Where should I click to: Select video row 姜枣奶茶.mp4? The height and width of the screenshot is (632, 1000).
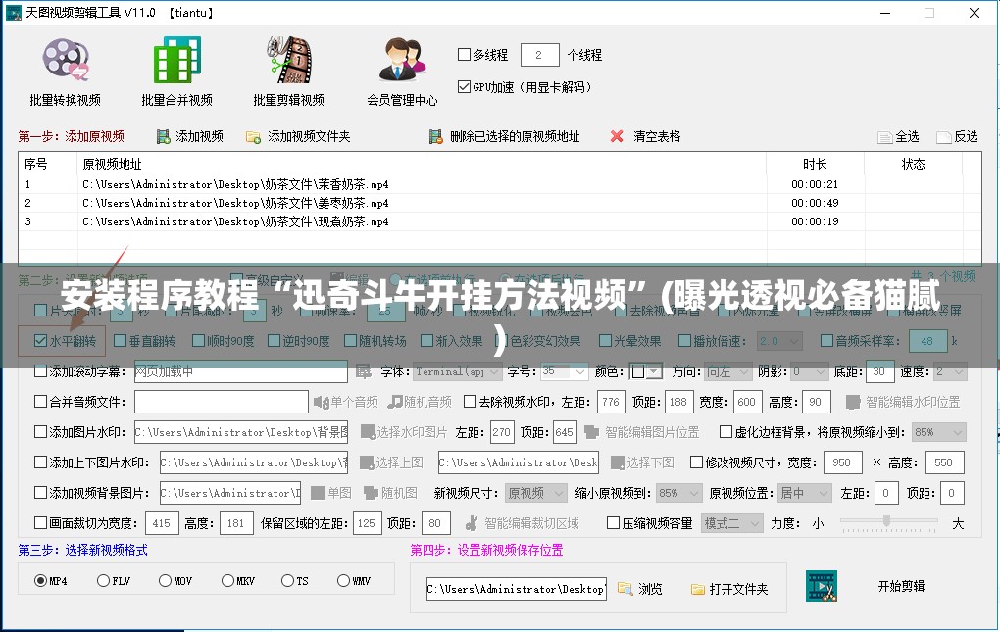tap(499, 203)
